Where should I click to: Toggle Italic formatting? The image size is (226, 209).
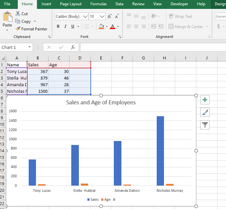tap(66, 26)
